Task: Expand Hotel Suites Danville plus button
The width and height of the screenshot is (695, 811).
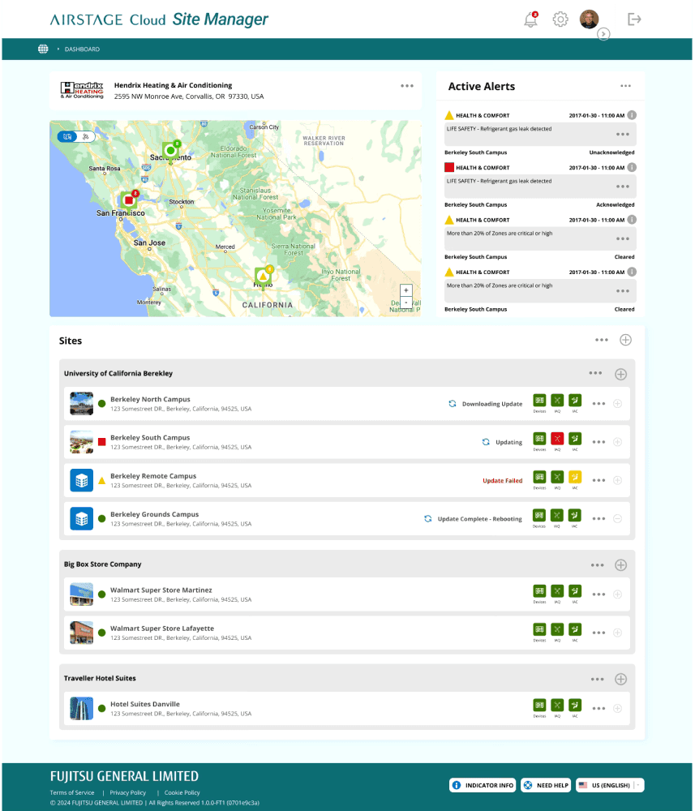Action: [x=617, y=709]
